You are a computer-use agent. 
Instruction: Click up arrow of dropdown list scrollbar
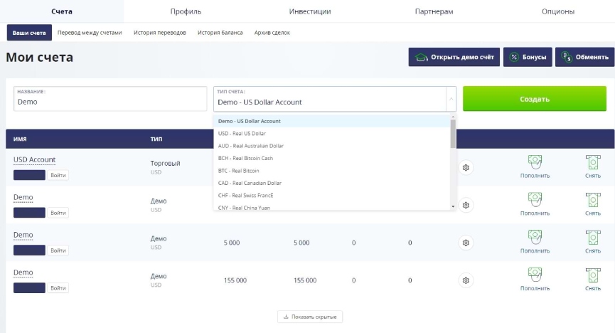pyautogui.click(x=453, y=117)
